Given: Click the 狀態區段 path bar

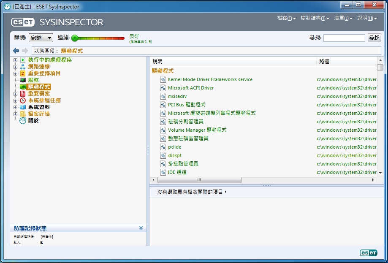Looking at the screenshot, I should tap(206, 51).
